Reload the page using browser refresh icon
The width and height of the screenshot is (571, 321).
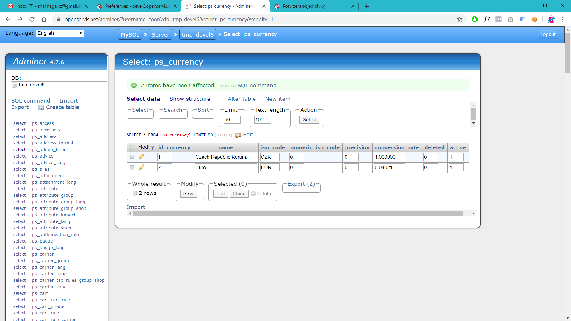32,19
